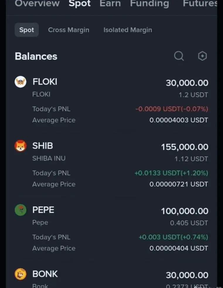
Task: Select the Spot sub-tab pill
Action: [27, 30]
